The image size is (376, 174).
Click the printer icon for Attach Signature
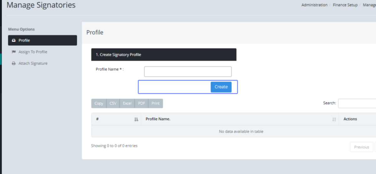point(14,64)
